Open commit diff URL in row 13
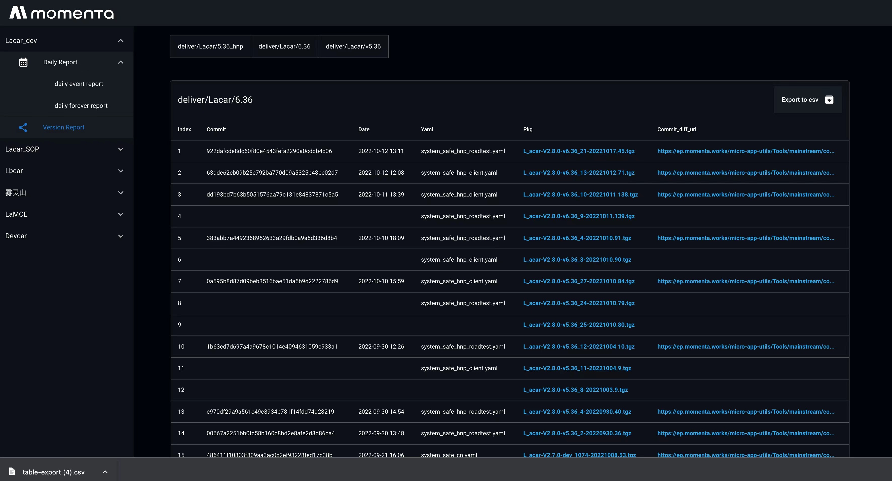Viewport: 892px width, 481px height. pyautogui.click(x=746, y=411)
